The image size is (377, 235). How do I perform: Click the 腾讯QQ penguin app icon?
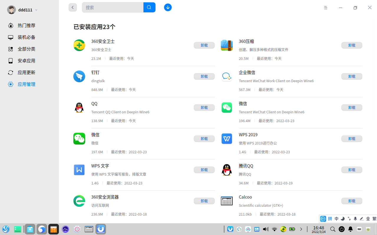(x=227, y=170)
